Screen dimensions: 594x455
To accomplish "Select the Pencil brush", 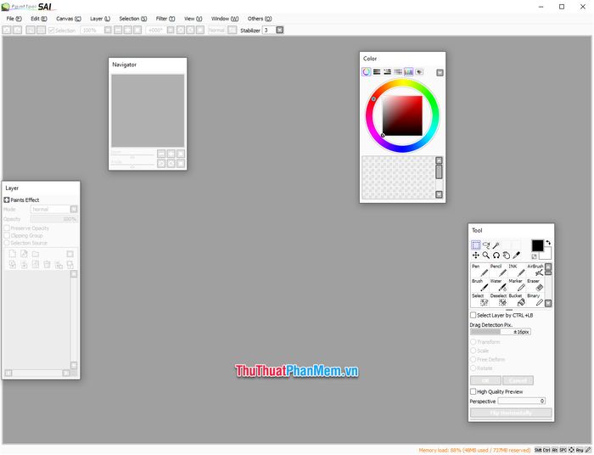I will click(498, 270).
